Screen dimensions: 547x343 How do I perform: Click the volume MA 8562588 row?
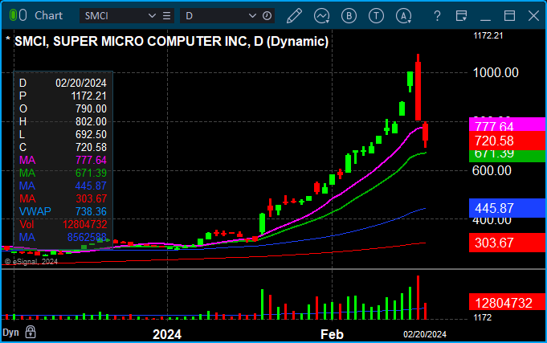click(x=63, y=237)
